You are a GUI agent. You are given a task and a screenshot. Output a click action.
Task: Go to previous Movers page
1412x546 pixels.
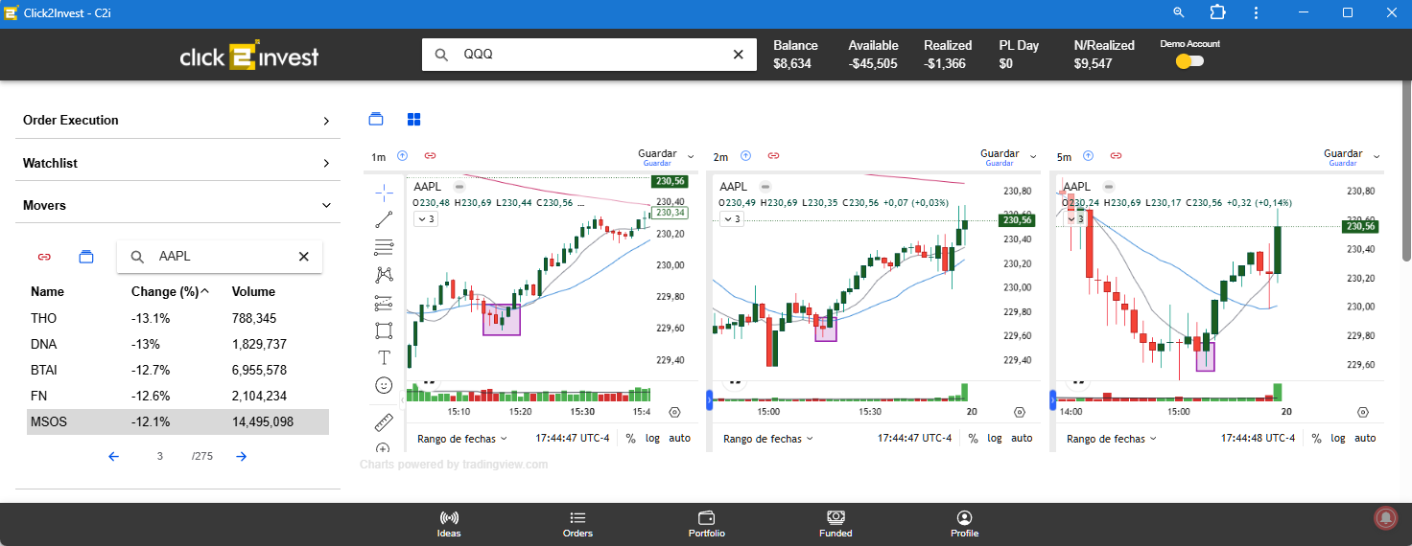point(113,457)
